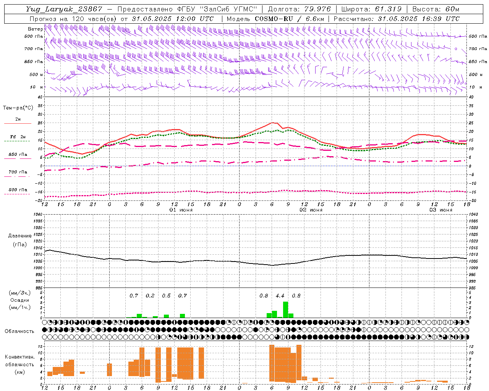Viewport: 489px width, 391px height.
Task: Click the '(гПа)' unit label under Давление
Action: pos(20,245)
